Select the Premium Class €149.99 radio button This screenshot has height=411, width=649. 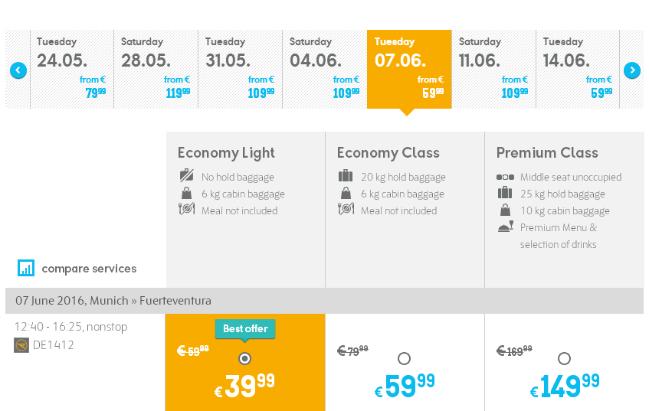564,358
